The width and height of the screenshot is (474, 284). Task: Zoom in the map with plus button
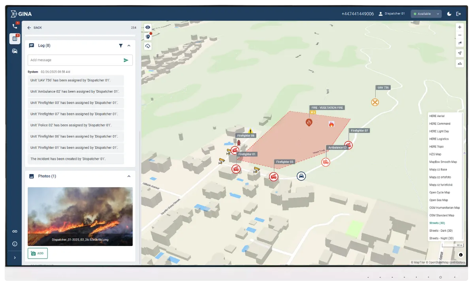[x=459, y=27]
